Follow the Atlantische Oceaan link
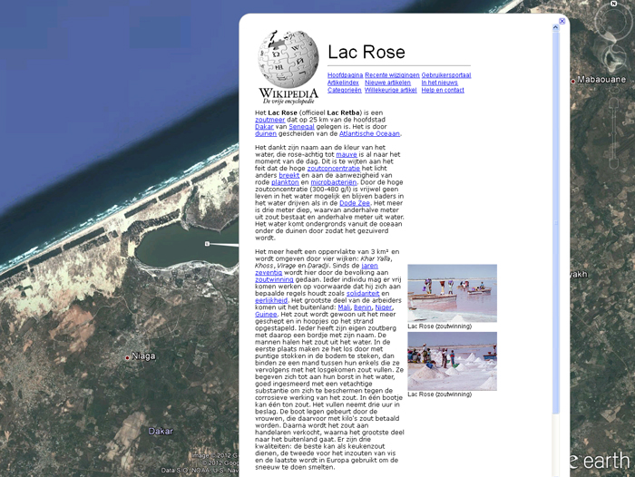 coord(369,133)
